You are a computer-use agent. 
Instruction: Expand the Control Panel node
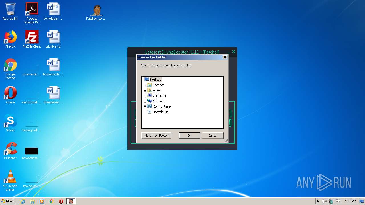tap(145, 106)
